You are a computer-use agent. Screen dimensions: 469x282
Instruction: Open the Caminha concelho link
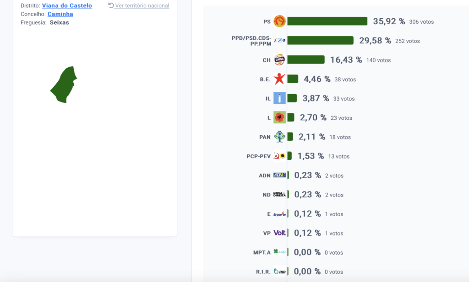[60, 14]
